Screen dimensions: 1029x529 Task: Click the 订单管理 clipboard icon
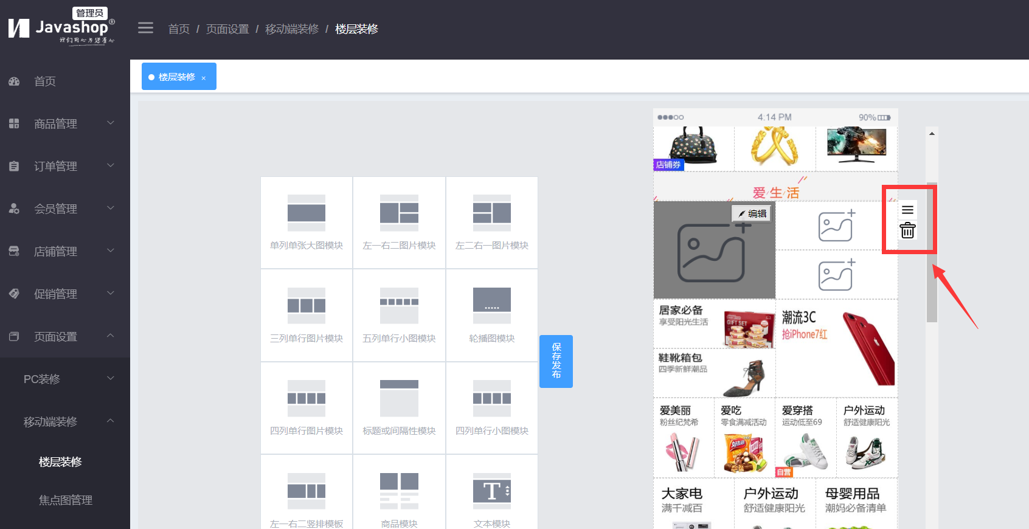click(x=14, y=166)
